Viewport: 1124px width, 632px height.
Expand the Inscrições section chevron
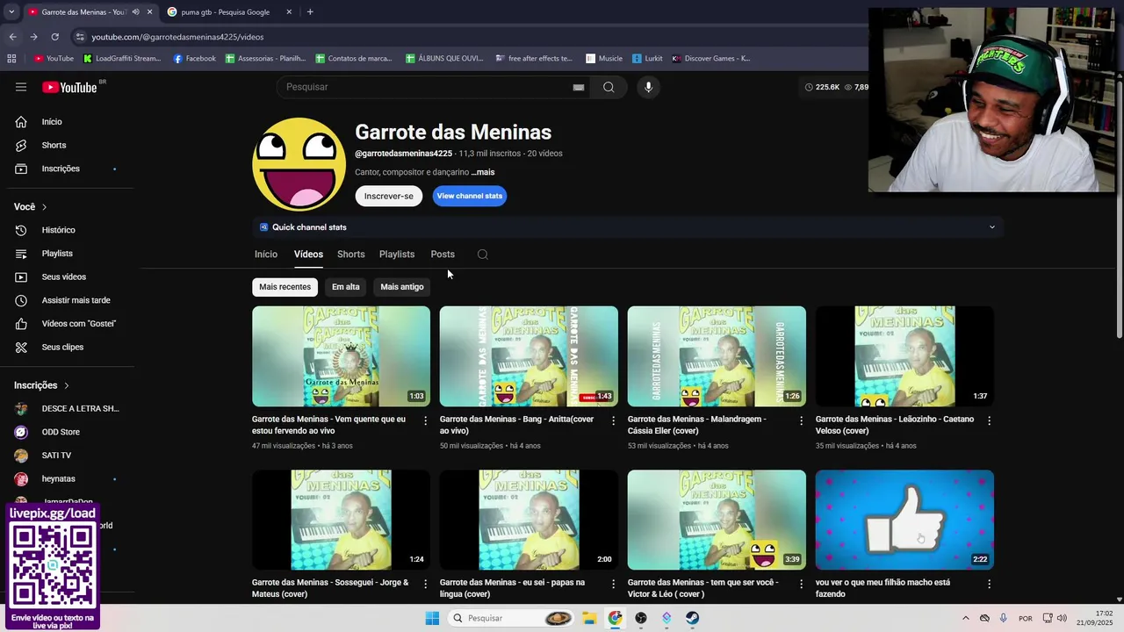click(66, 385)
